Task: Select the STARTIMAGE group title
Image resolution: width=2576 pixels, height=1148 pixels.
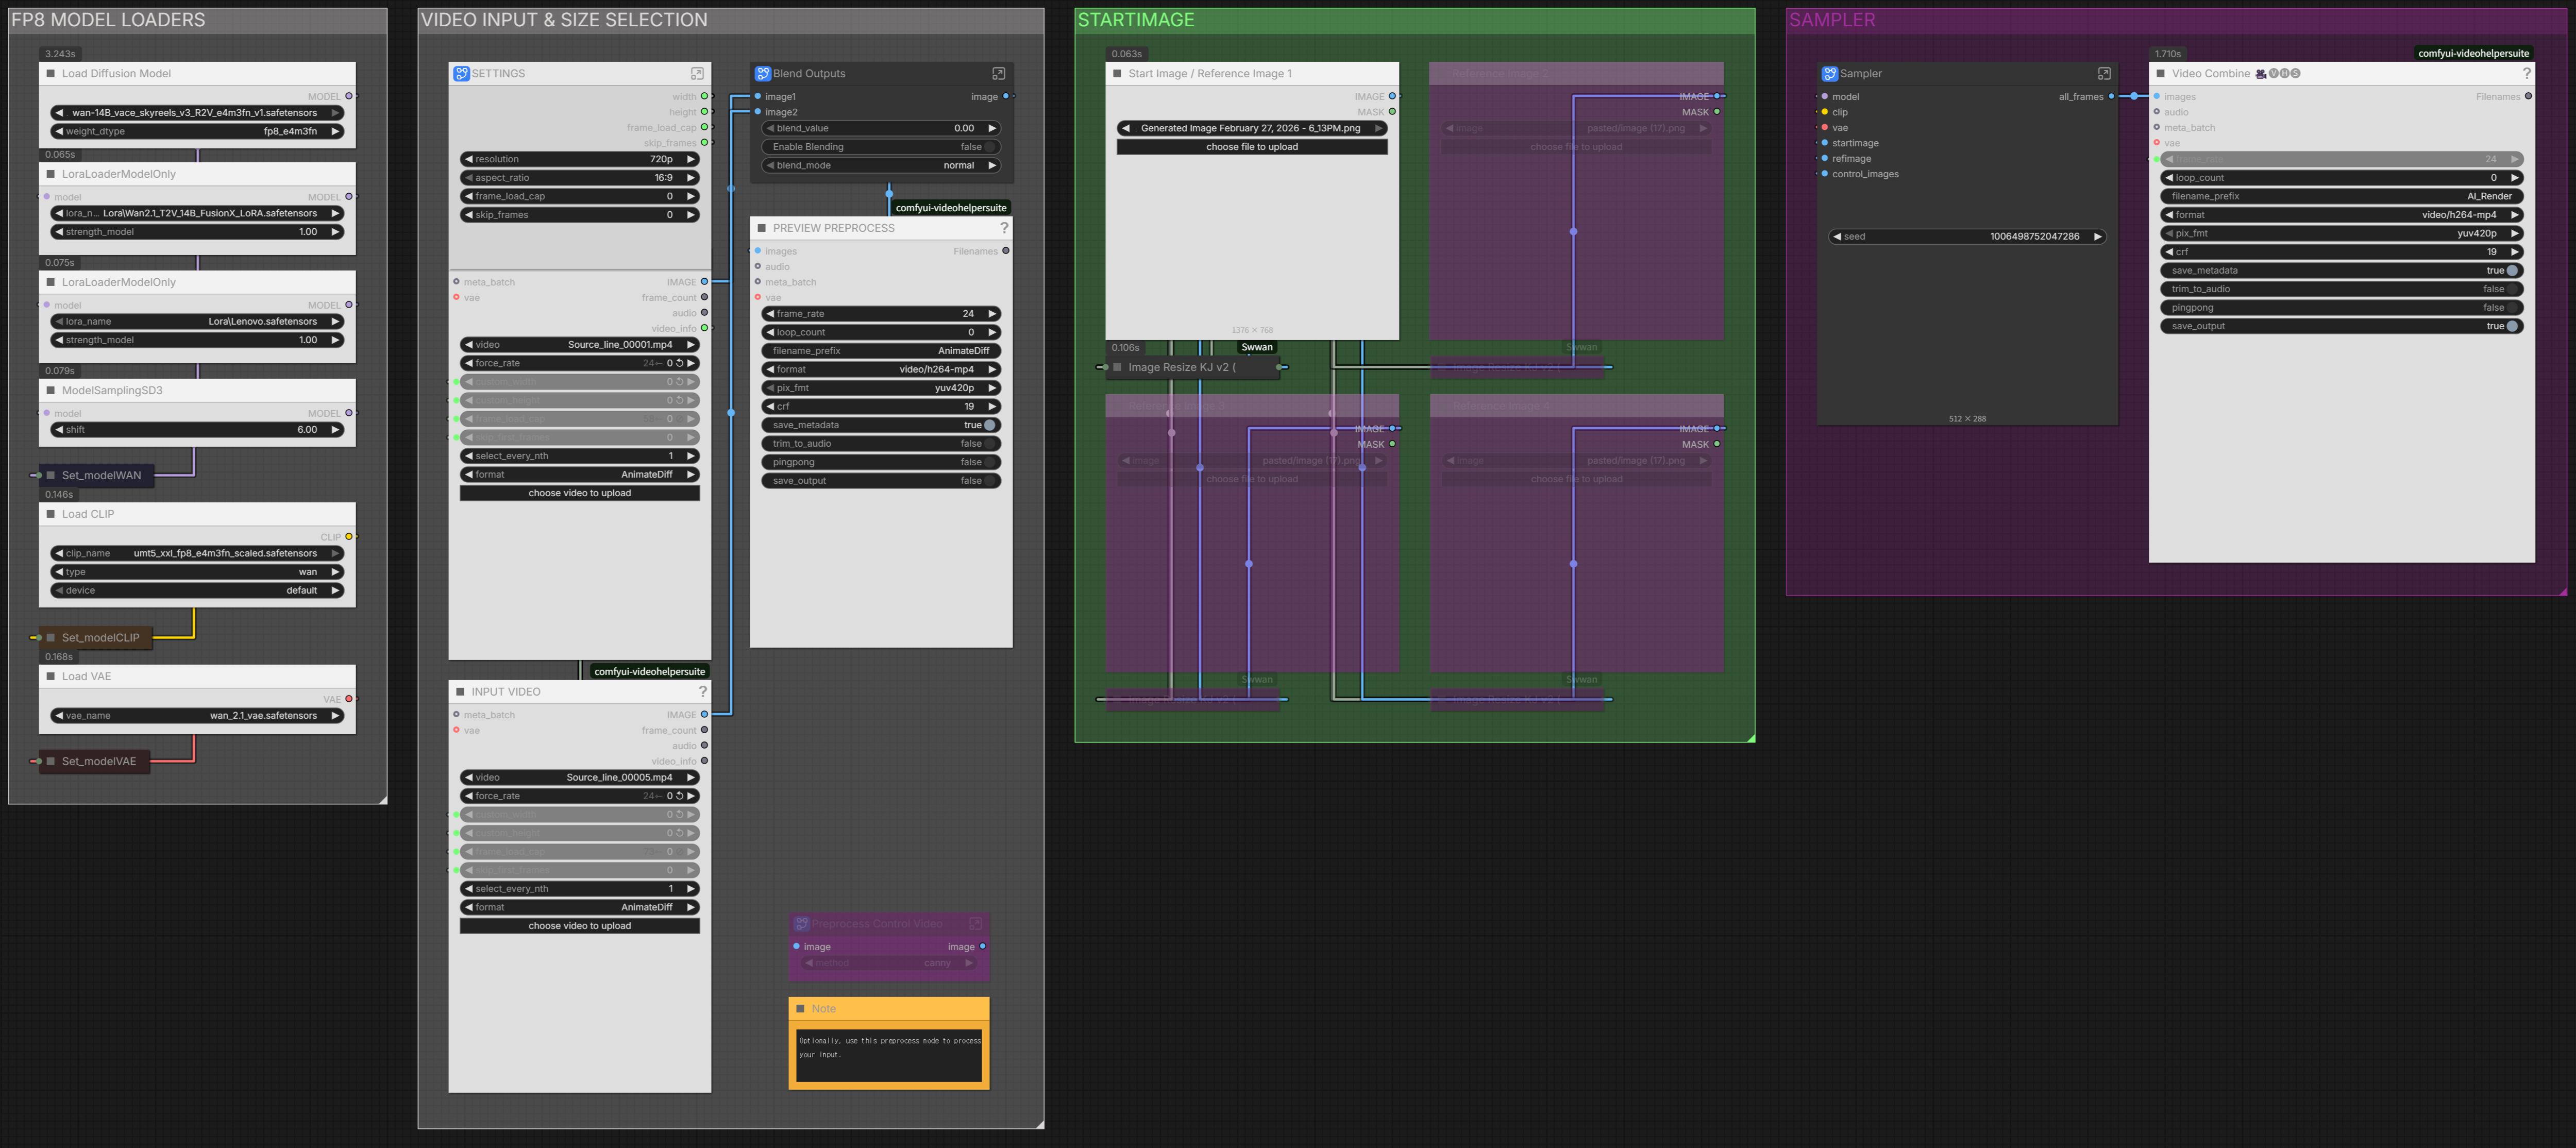Action: tap(1135, 20)
